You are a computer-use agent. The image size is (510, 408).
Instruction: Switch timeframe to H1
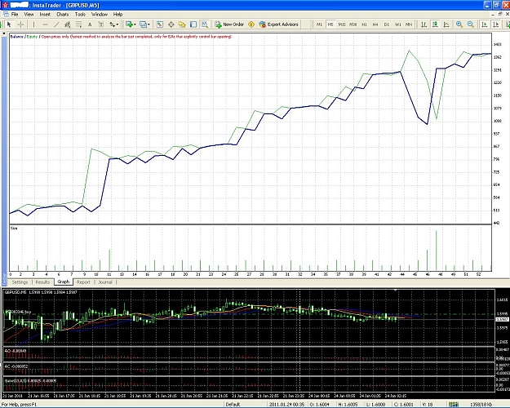coord(365,24)
